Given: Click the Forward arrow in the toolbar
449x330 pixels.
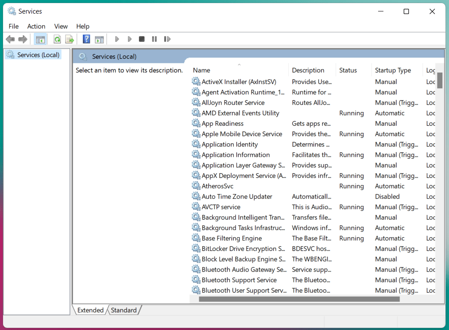Looking at the screenshot, I should point(23,39).
